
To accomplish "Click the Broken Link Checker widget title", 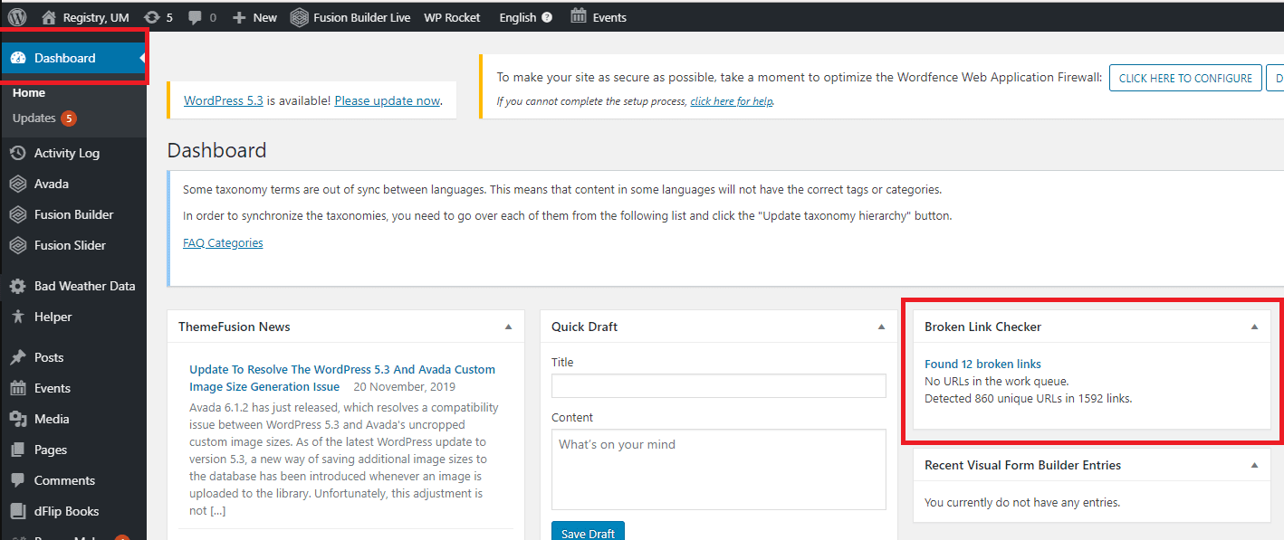I will [982, 327].
